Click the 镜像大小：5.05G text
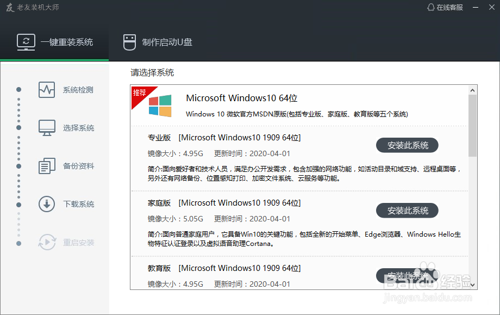This screenshot has width=500, height=315. click(x=176, y=219)
